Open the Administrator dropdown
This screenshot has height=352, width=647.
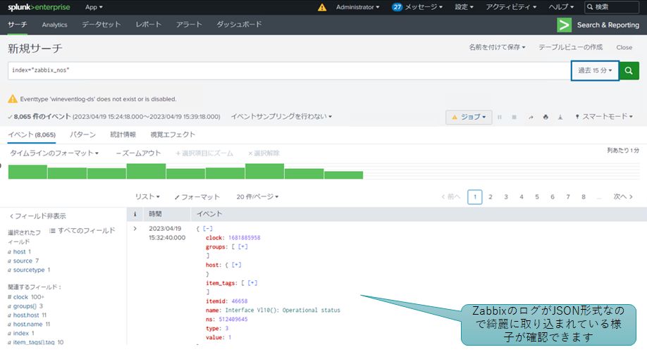click(x=358, y=7)
